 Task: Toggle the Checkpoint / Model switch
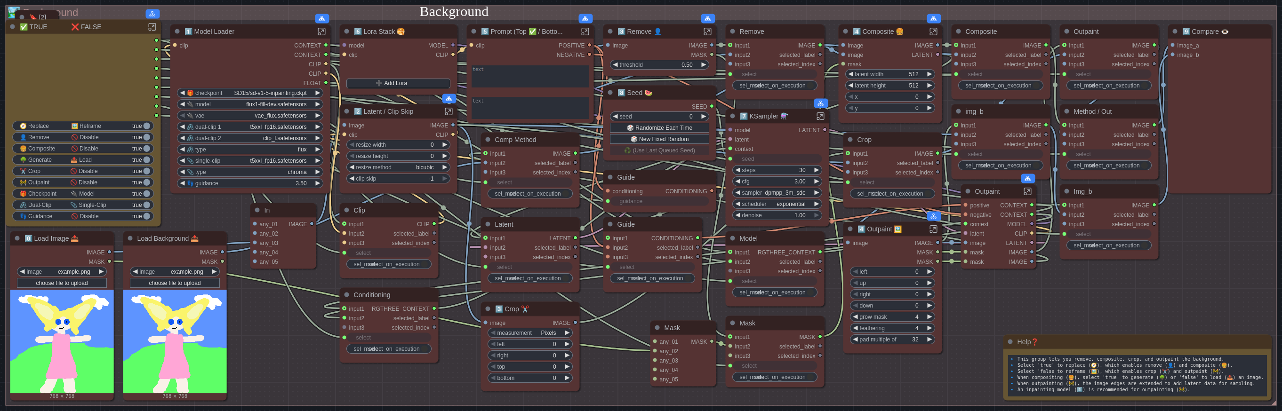tap(147, 194)
